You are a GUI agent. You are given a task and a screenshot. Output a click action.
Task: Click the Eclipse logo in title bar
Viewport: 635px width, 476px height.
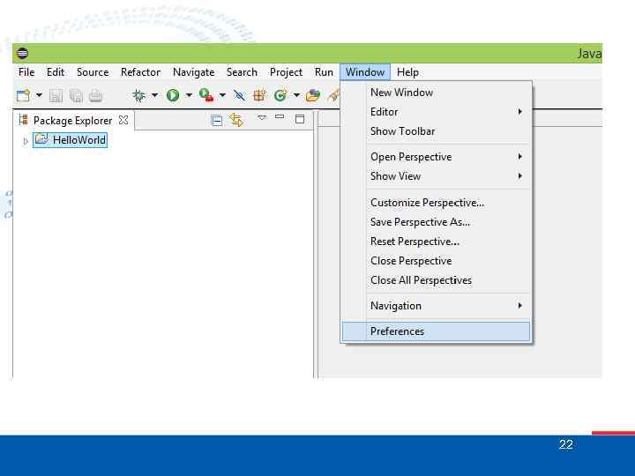click(23, 53)
